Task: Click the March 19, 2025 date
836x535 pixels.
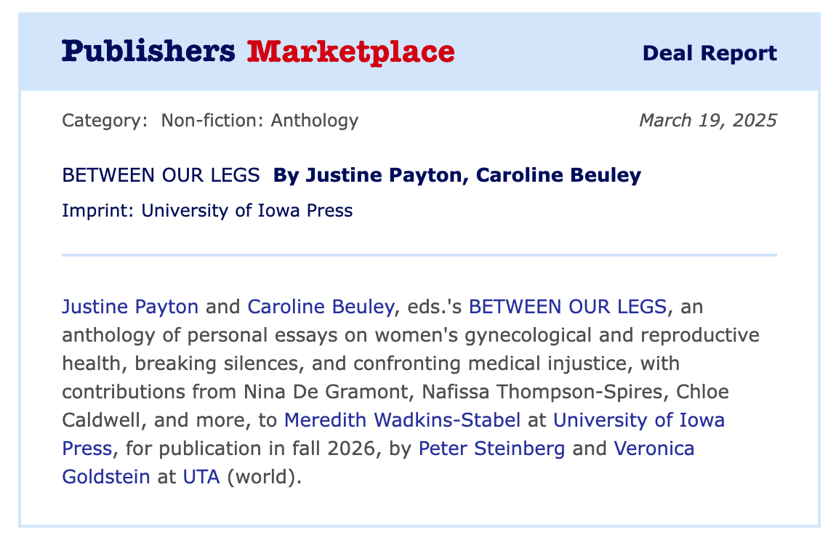Action: coord(707,120)
